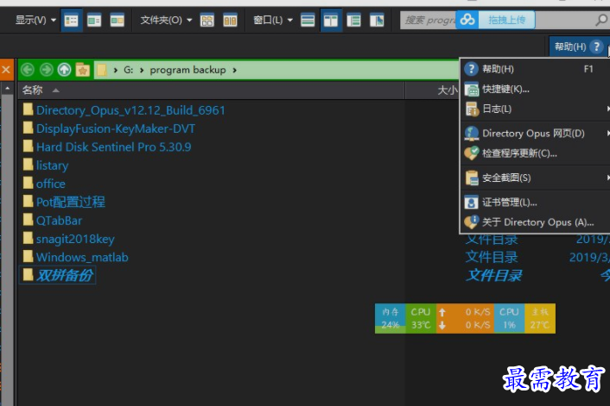This screenshot has width=610, height=406.
Task: Click the CPU 33℃ temperature tile
Action: 421,318
